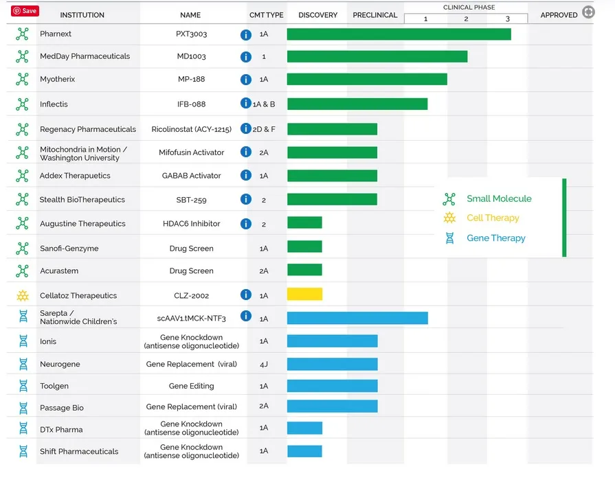Open info icon for Ricolinostat (ACY-1215)
This screenshot has width=615, height=482.
[245, 128]
